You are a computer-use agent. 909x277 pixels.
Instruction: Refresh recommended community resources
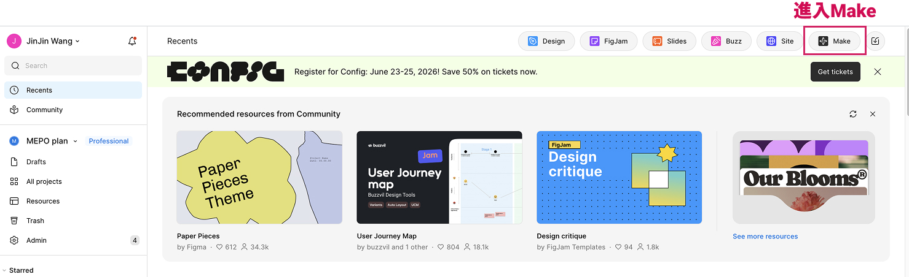[x=853, y=114]
